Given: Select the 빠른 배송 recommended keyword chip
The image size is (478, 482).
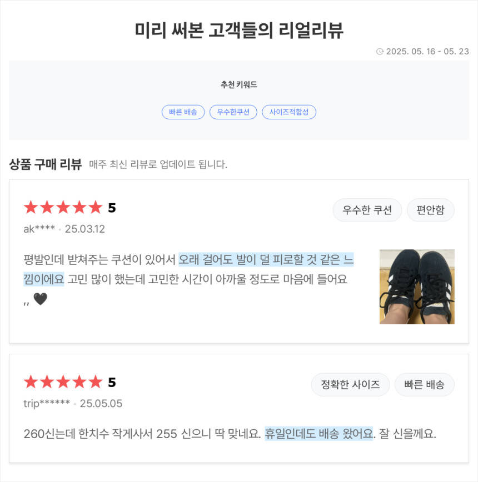Looking at the screenshot, I should [x=183, y=112].
